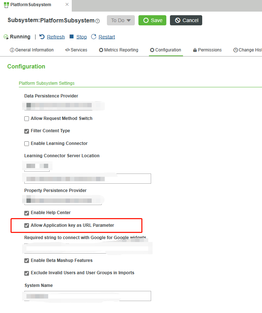Close the PlatformSubsystem tab
The width and height of the screenshot is (262, 313).
[67, 4]
